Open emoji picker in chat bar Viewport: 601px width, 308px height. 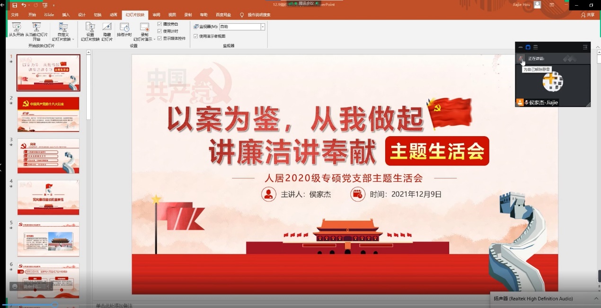[15, 286]
